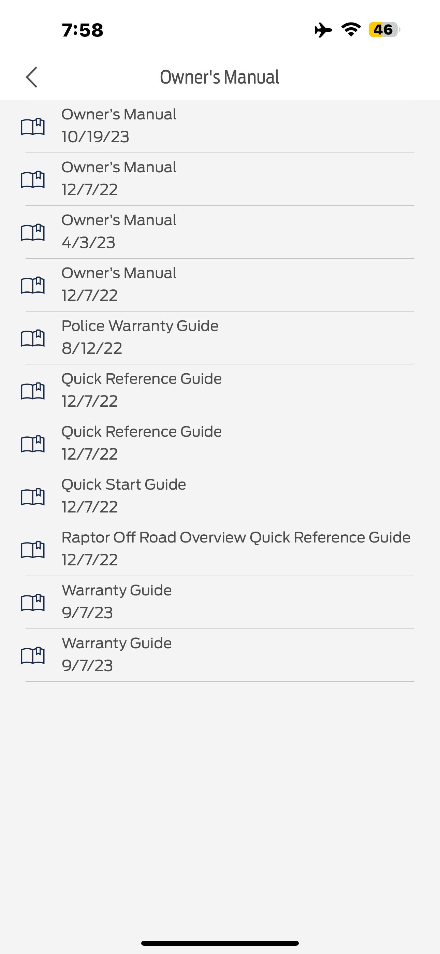The image size is (440, 954).
Task: Click the book icon next to Quick Start Guide
Action: [x=33, y=497]
